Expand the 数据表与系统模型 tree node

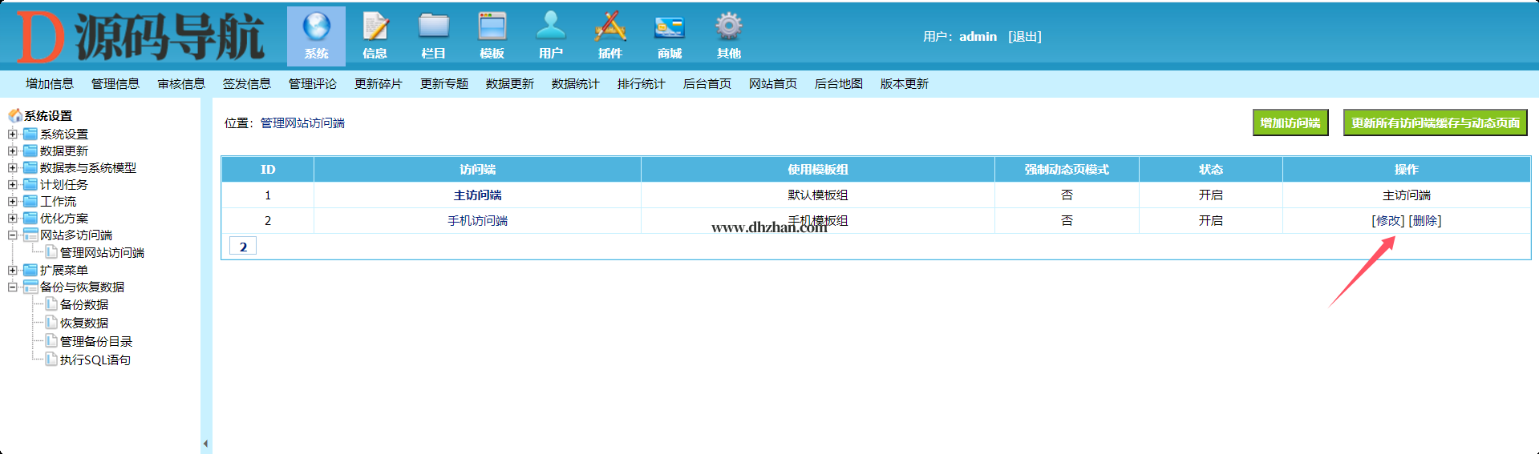(13, 168)
